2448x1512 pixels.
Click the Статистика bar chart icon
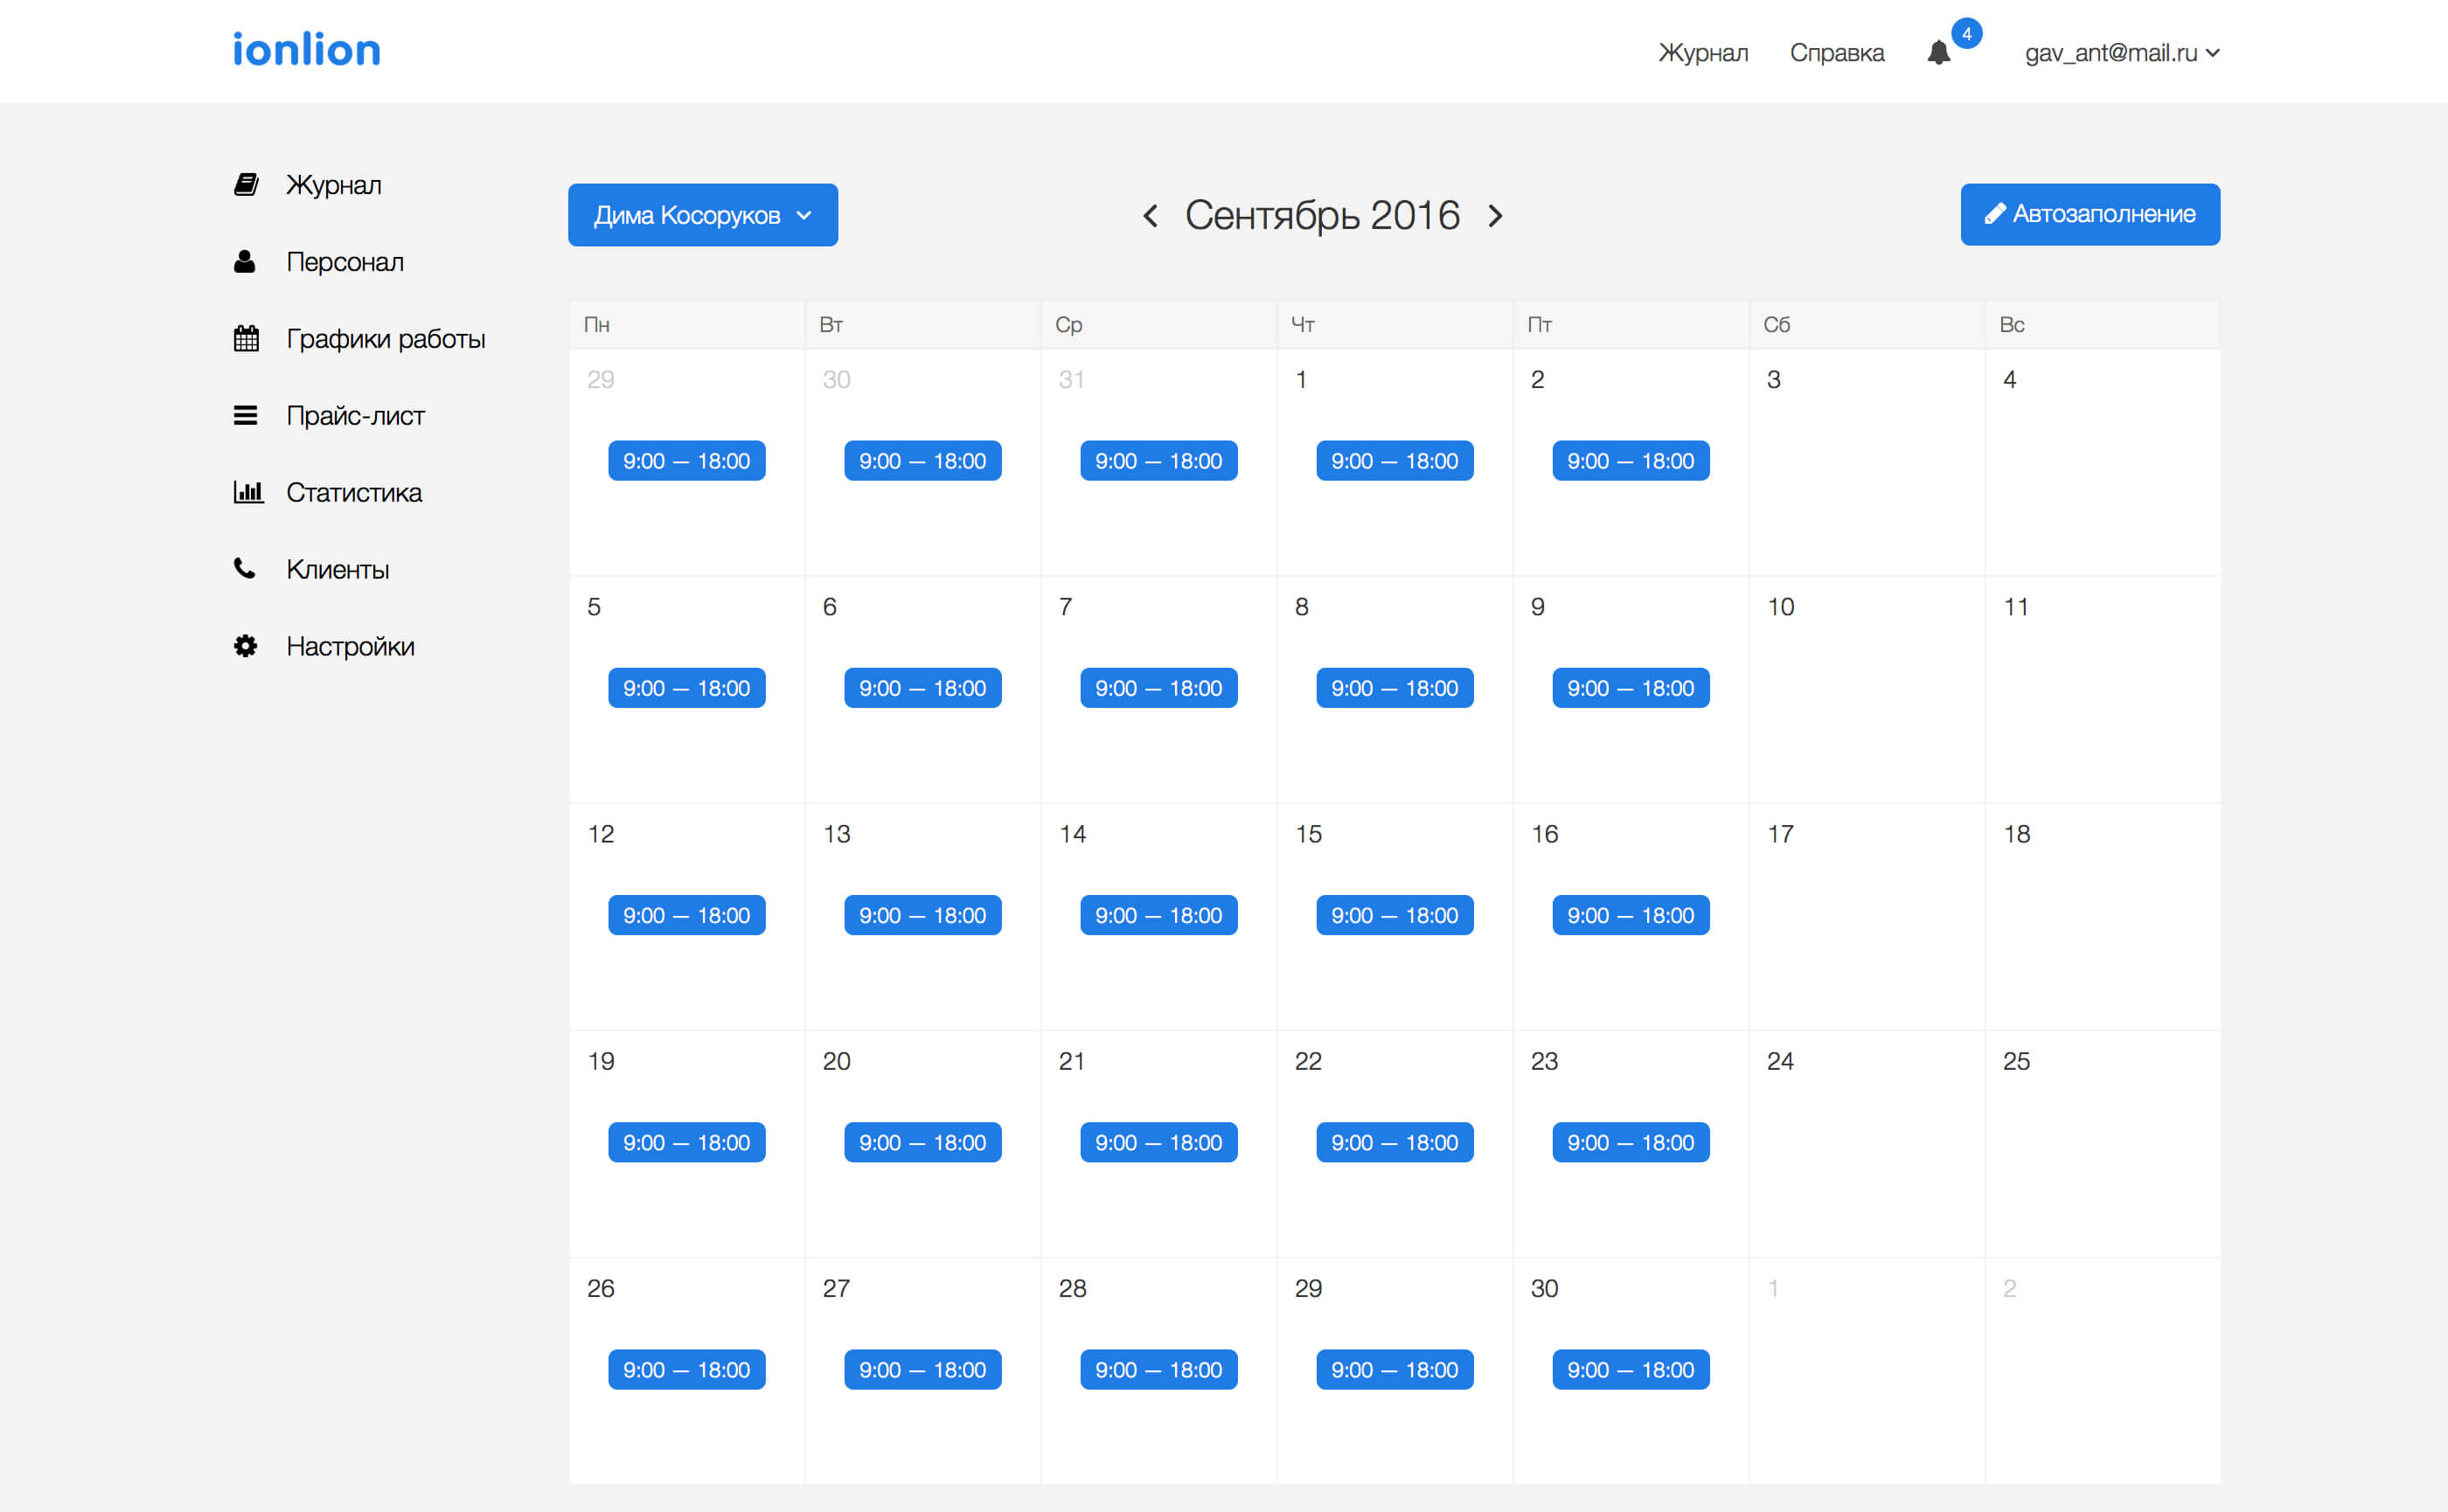[x=247, y=492]
